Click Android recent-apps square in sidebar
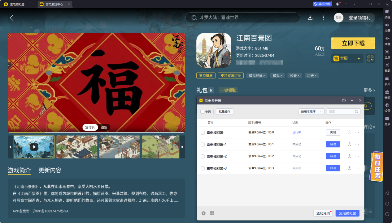 pyautogui.click(x=387, y=214)
